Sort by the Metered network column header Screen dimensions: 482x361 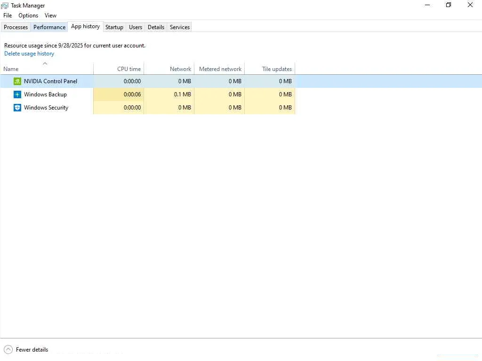pos(219,69)
